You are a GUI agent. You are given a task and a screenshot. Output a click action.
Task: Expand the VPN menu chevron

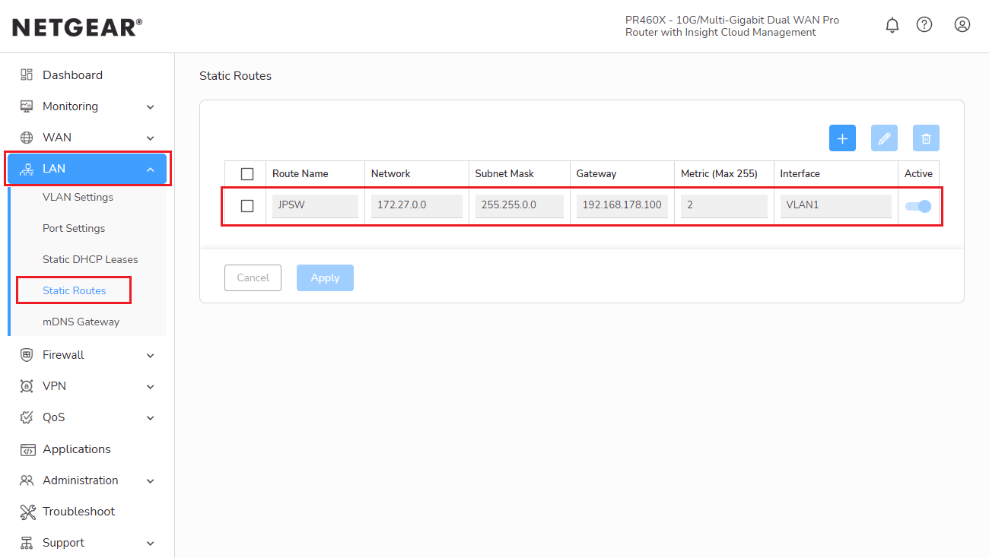point(151,387)
